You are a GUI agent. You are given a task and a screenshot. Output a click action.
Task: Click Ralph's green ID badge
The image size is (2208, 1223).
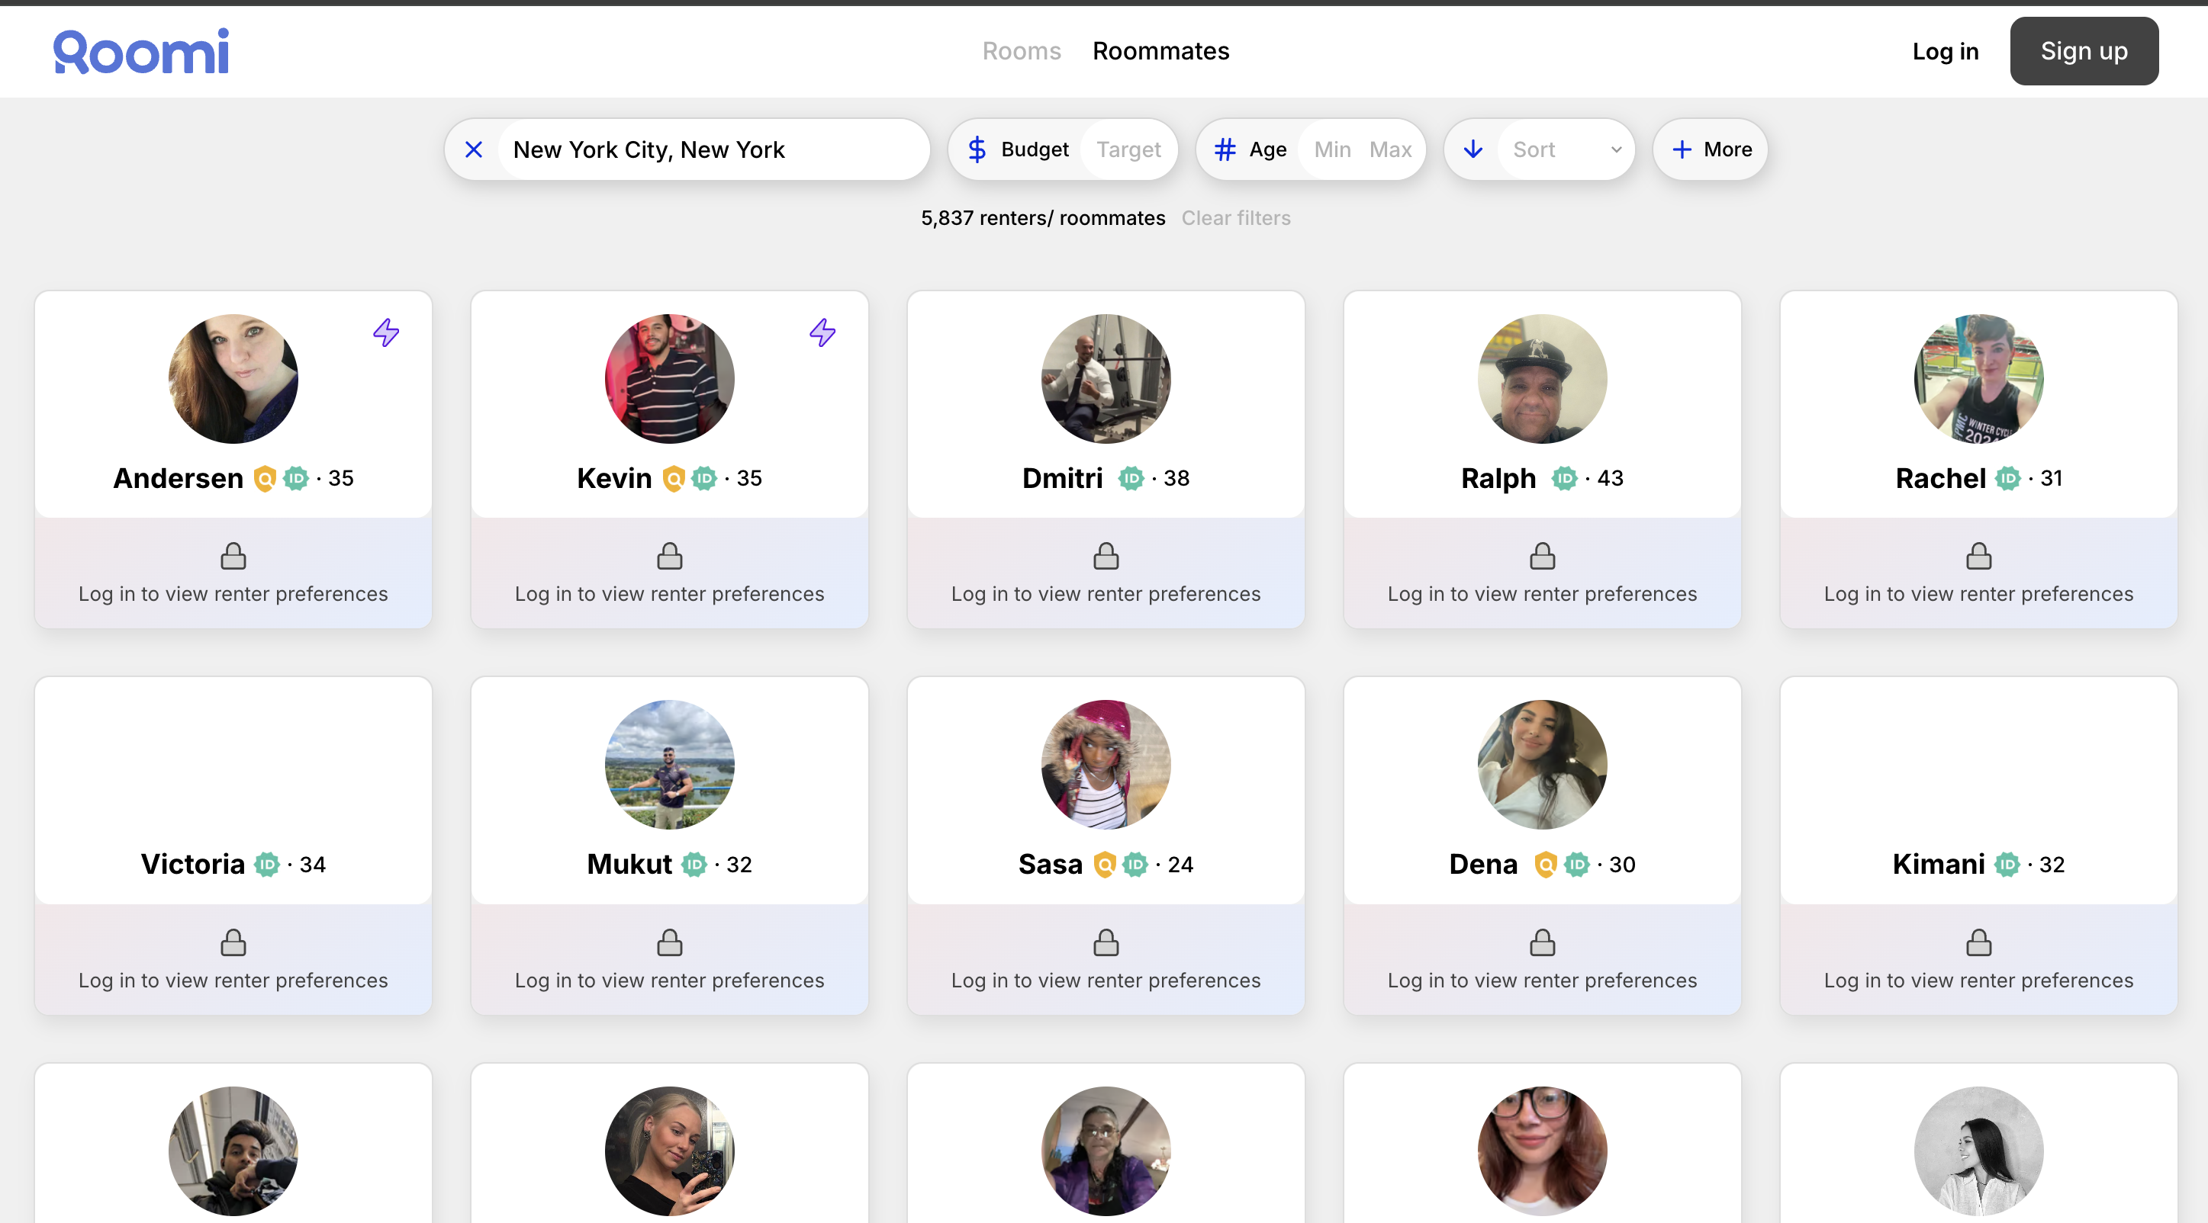click(1564, 478)
